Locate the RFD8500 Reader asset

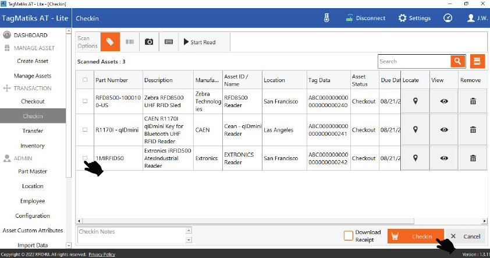[x=416, y=101]
